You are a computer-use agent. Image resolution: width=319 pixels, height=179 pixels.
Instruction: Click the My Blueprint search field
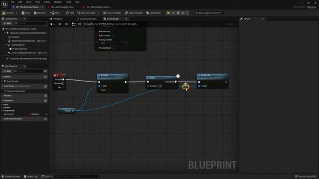(x=28, y=71)
